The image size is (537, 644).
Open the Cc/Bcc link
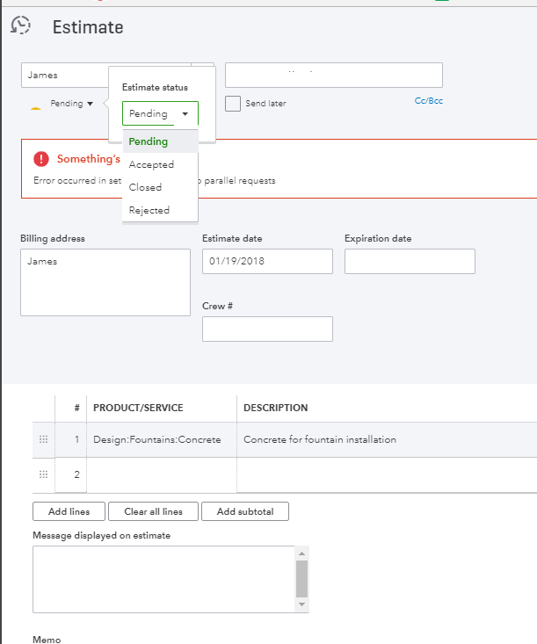pos(429,101)
